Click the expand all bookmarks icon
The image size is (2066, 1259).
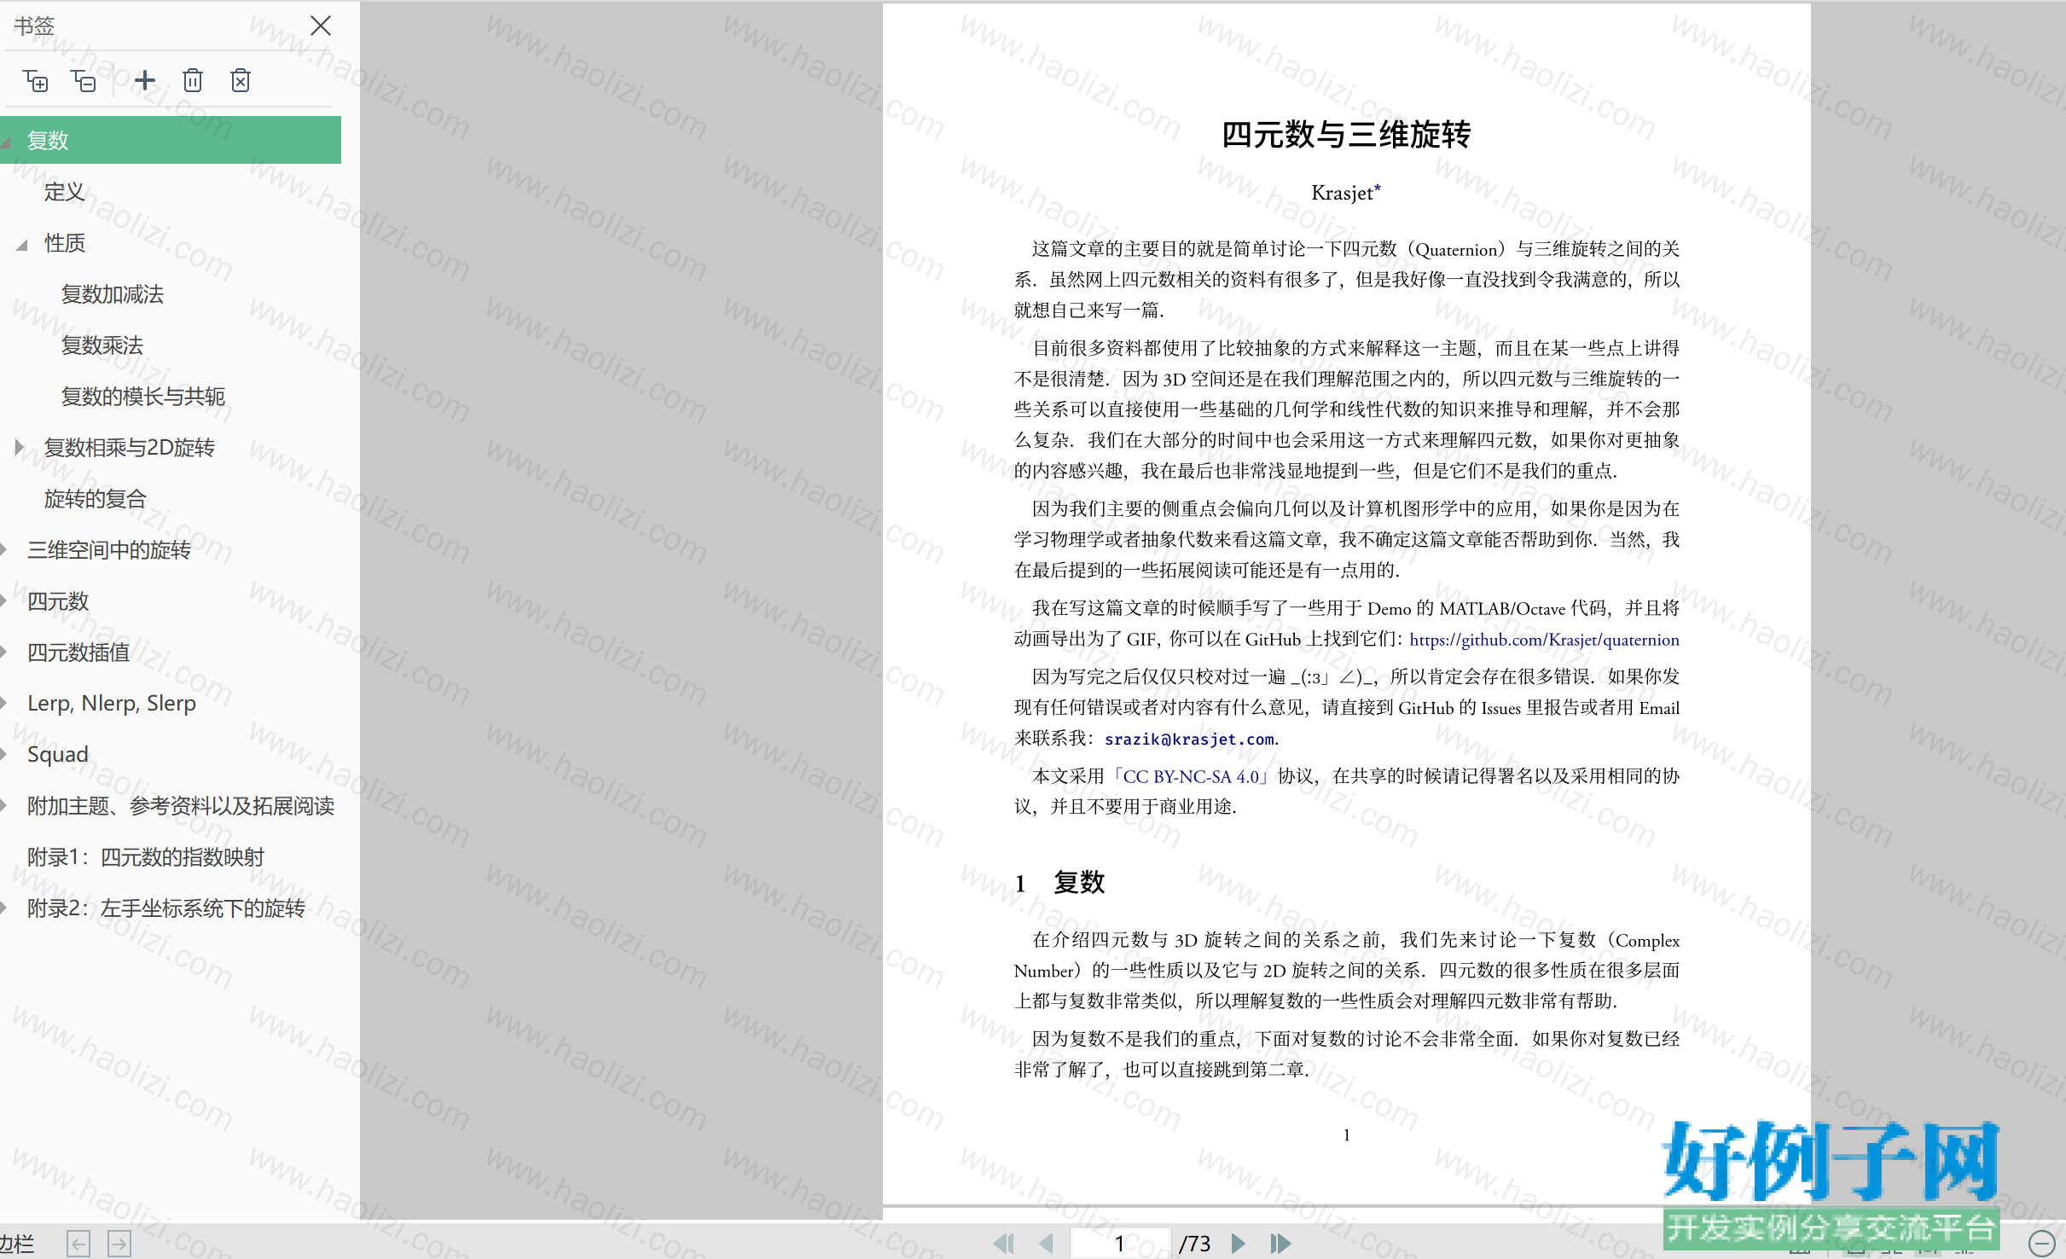click(x=35, y=81)
